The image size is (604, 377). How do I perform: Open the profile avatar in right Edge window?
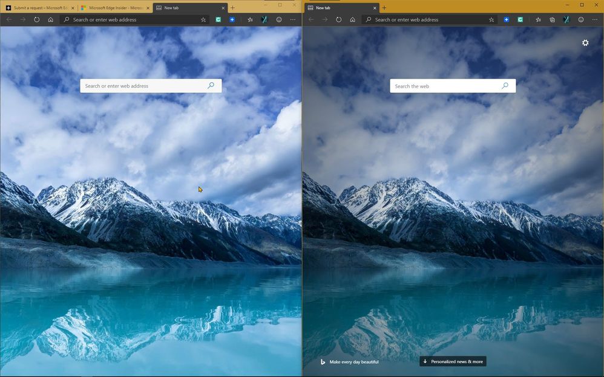(x=566, y=19)
